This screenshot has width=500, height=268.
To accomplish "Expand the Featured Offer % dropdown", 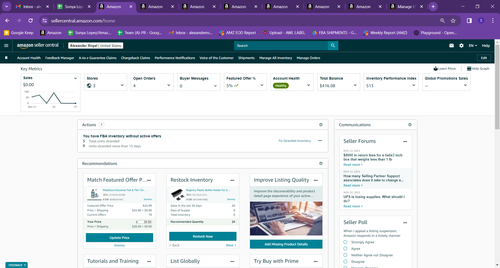I will click(262, 85).
